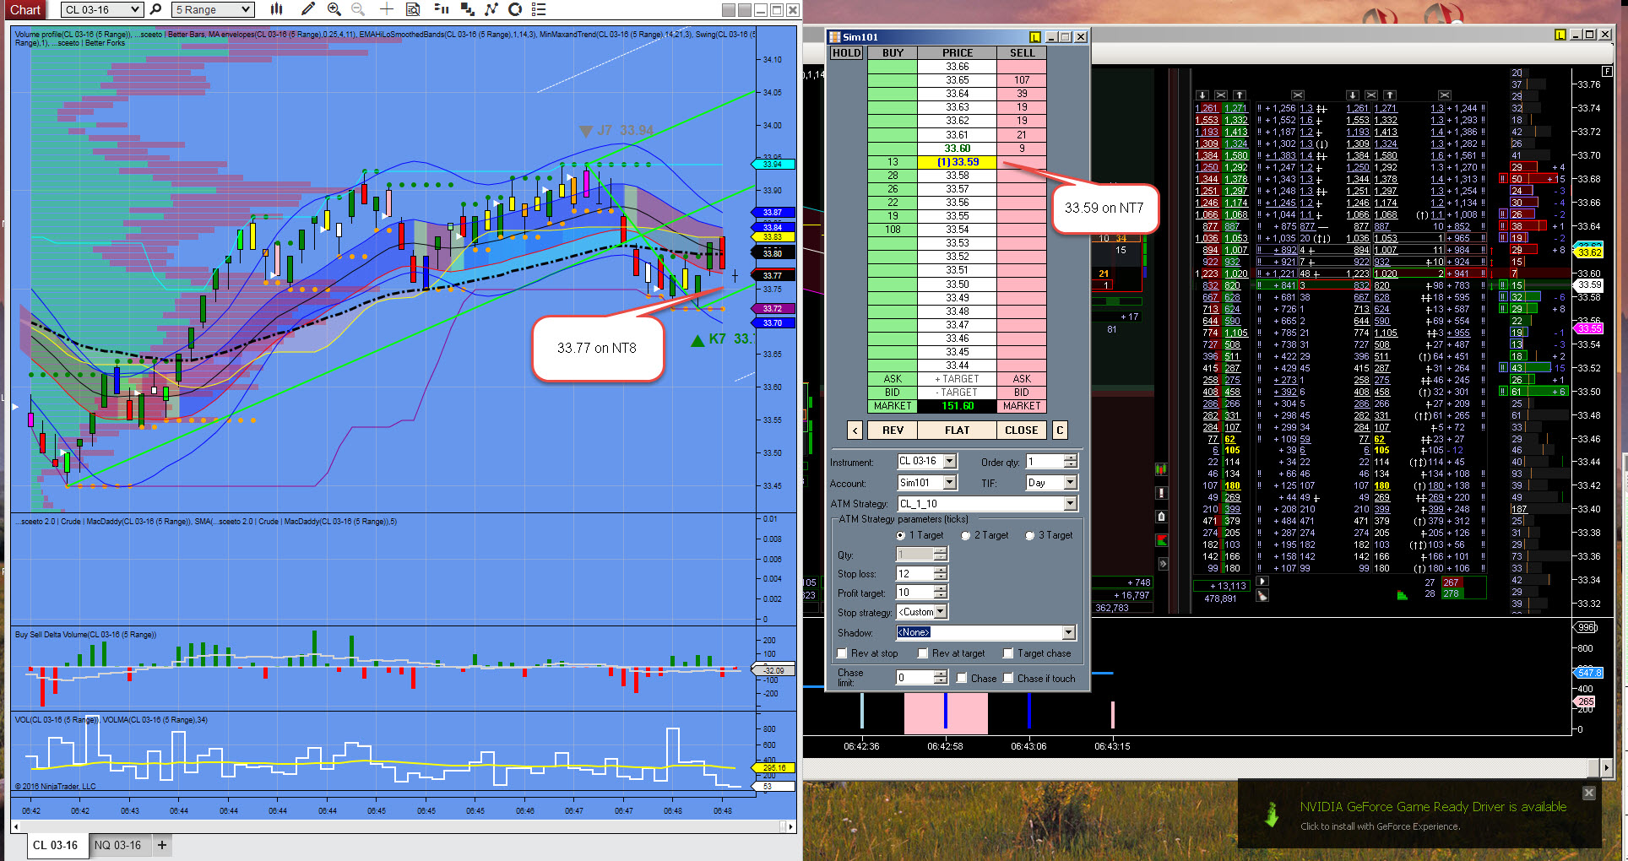Click the SELL column header
This screenshot has width=1628, height=861.
1022,53
